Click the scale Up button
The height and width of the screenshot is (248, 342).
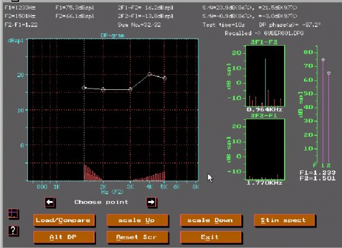click(137, 220)
